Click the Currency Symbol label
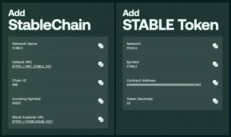Screen dimensions: 231x137 (x=26, y=99)
